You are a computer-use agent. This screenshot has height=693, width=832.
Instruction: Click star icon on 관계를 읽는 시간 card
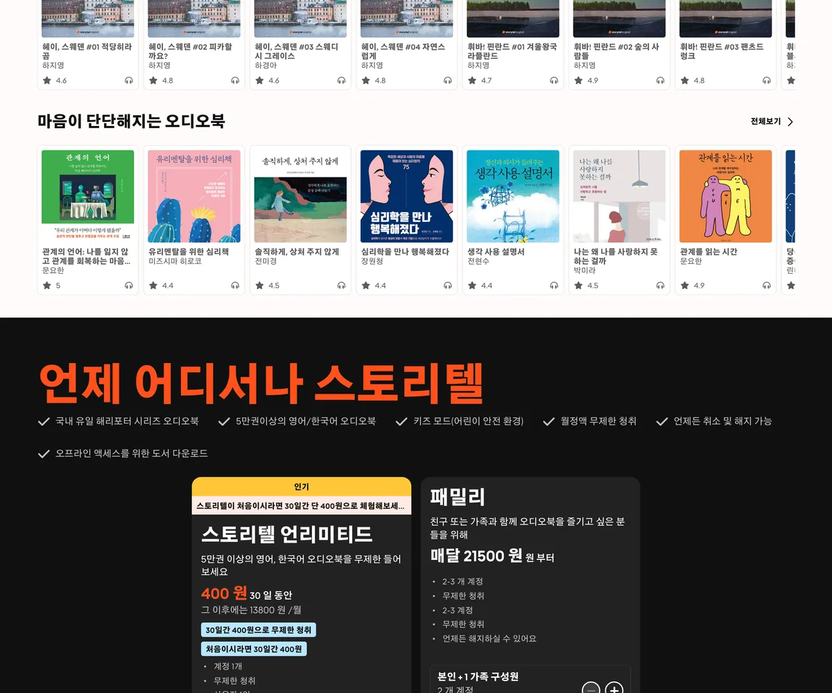(685, 286)
